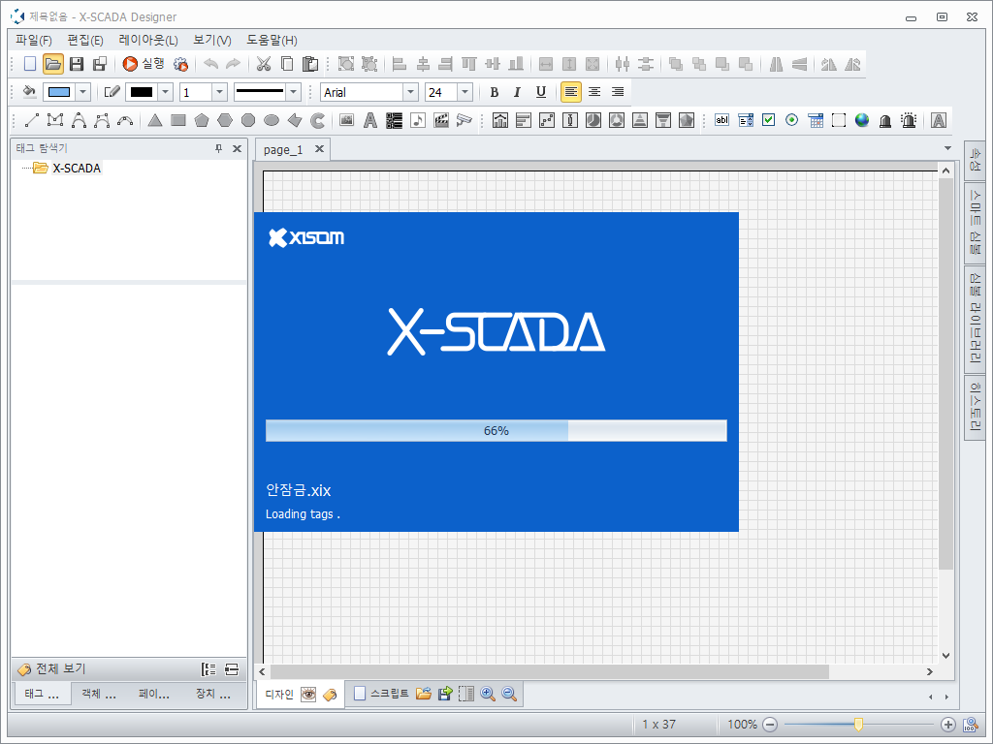Open the 보기(V) menu
Screen dimensions: 993x744
(212, 40)
